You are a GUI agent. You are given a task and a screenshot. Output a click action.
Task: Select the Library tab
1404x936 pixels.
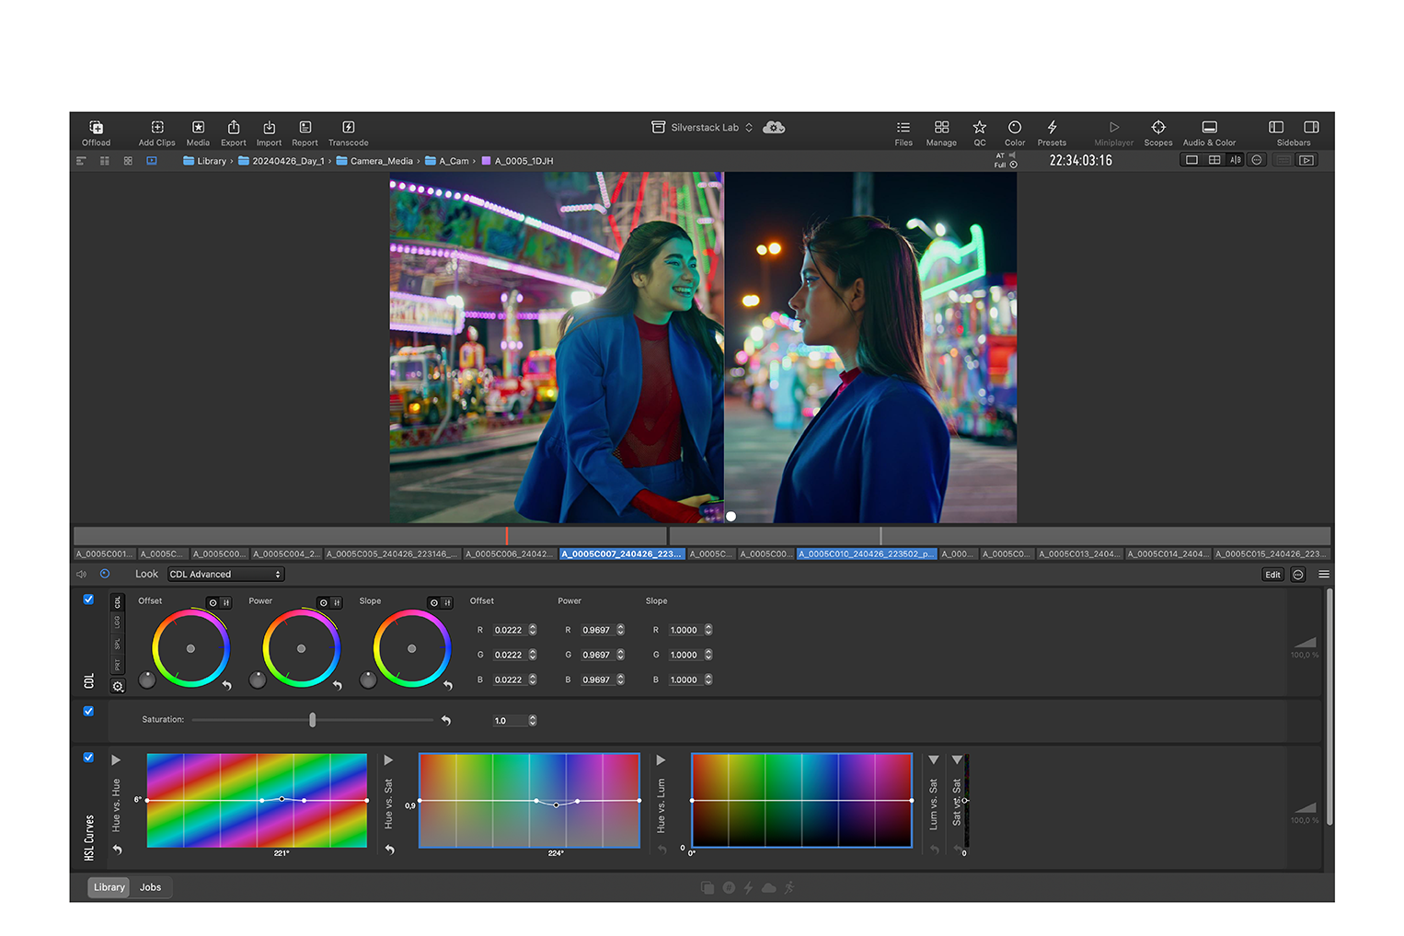[109, 887]
